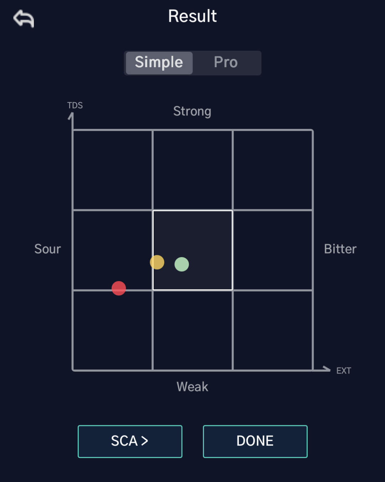Switch to the Pro view tab
The image size is (385, 482).
(x=226, y=62)
